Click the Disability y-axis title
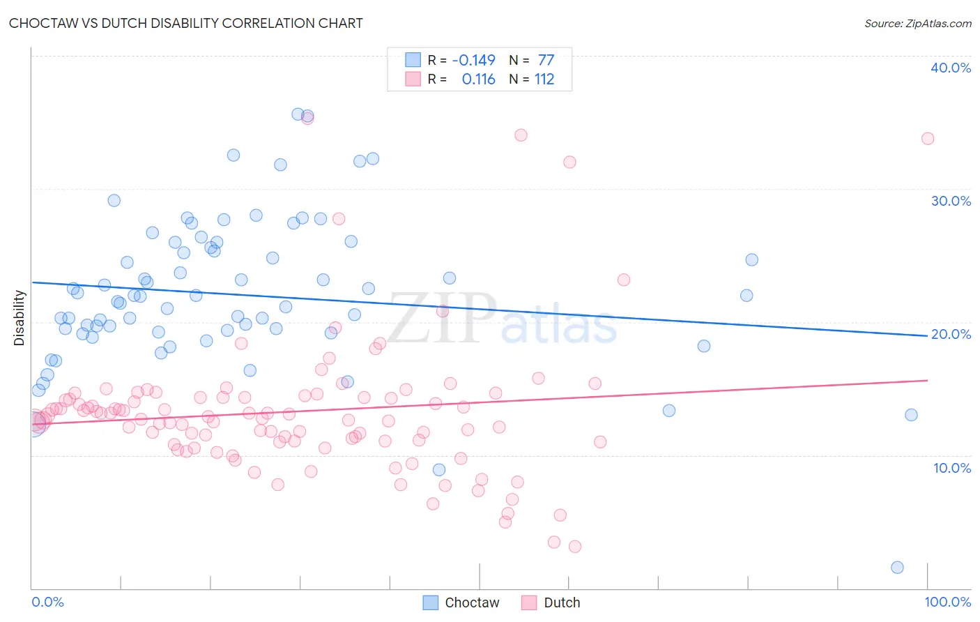The image size is (980, 622). pyautogui.click(x=19, y=319)
